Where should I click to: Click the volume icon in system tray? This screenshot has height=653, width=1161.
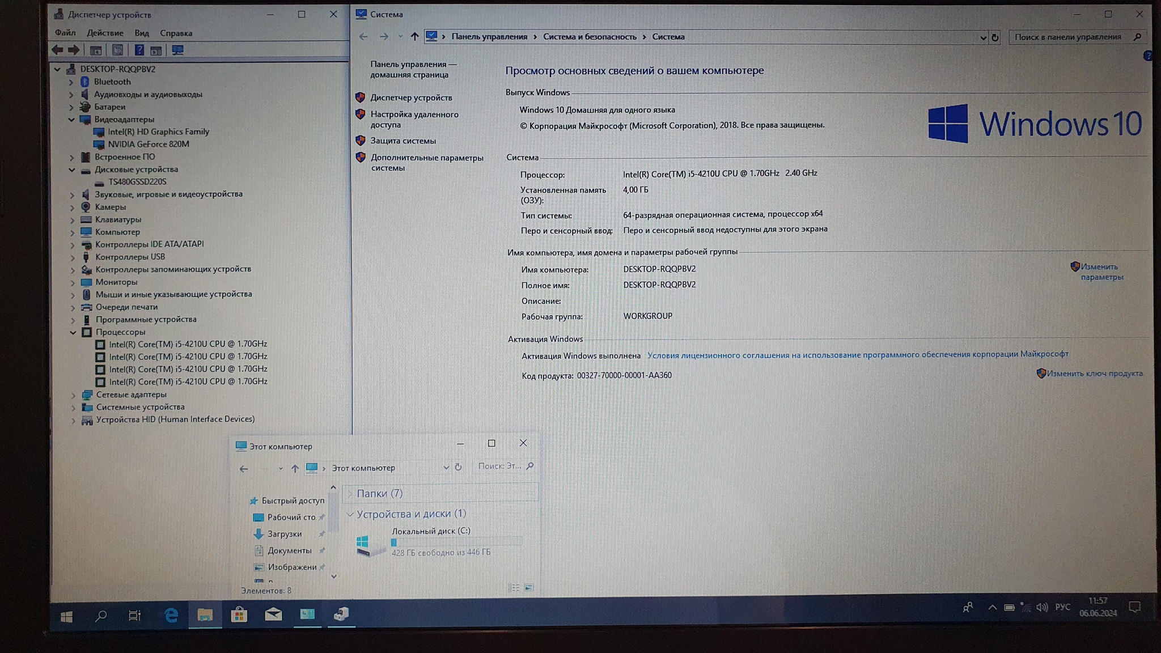pyautogui.click(x=1041, y=607)
